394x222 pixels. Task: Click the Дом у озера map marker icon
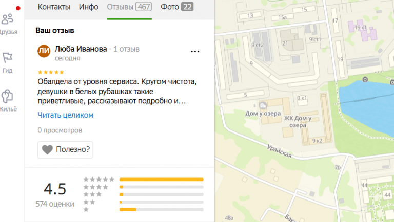[263, 105]
